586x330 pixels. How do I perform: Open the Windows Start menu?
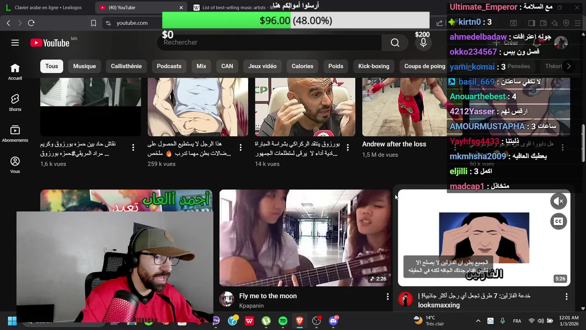click(12, 321)
